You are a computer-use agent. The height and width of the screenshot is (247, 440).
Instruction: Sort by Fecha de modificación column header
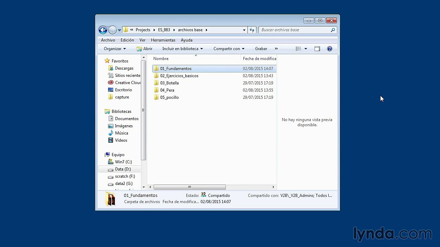[259, 59]
